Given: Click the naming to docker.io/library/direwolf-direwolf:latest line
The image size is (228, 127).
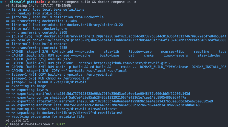Looking at the screenshot, I should click(67, 109).
